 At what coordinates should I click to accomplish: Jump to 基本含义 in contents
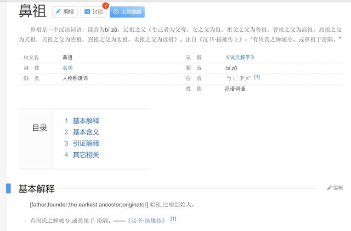pyautogui.click(x=86, y=132)
